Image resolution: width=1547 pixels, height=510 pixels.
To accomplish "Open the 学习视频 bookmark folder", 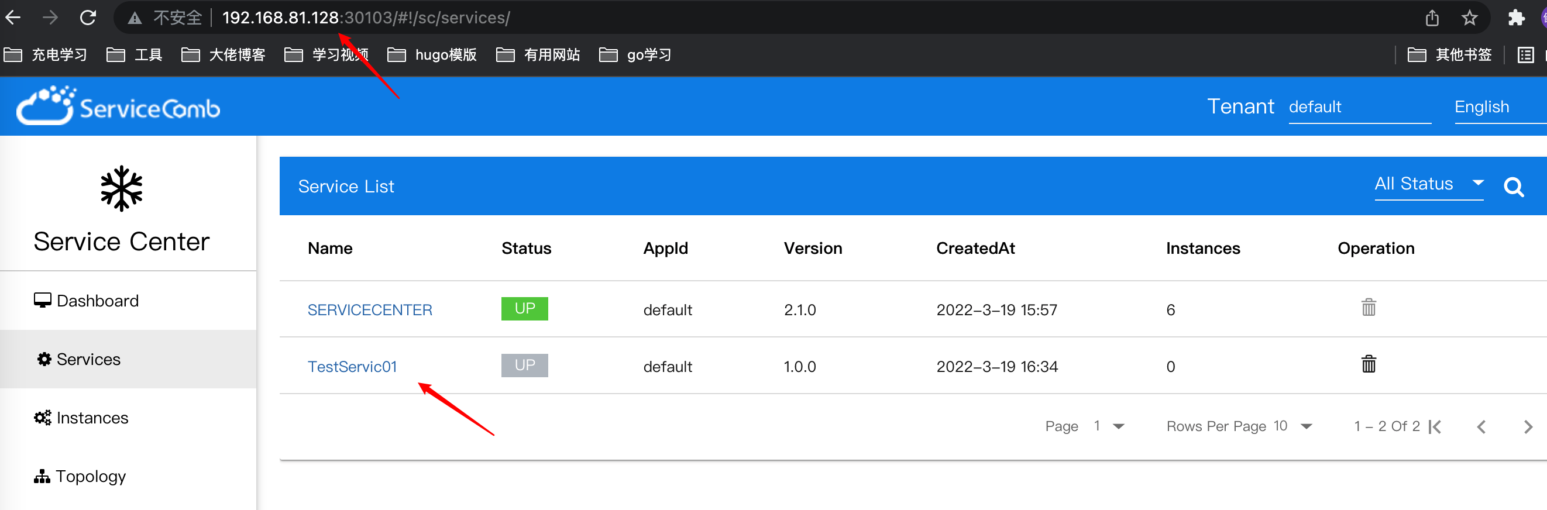I will click(x=326, y=55).
